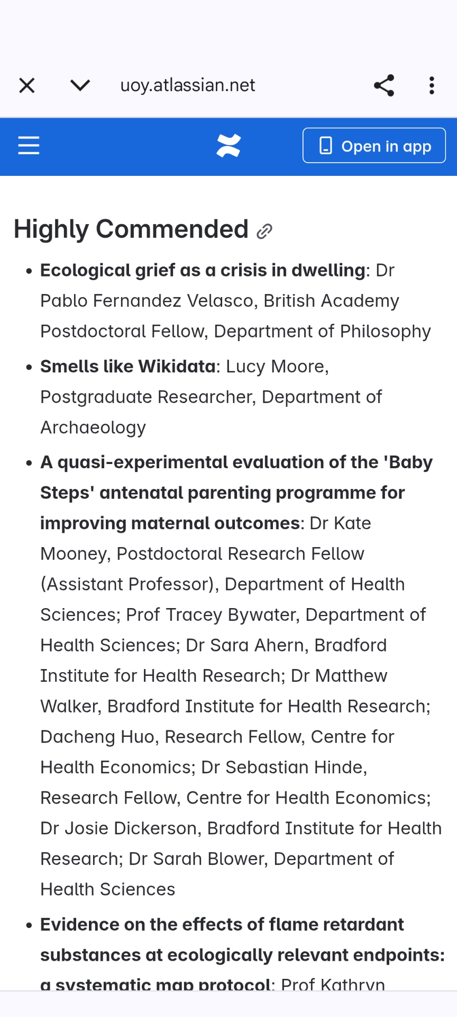Go to Confluence home via logo
This screenshot has width=457, height=1017.
[x=229, y=146]
